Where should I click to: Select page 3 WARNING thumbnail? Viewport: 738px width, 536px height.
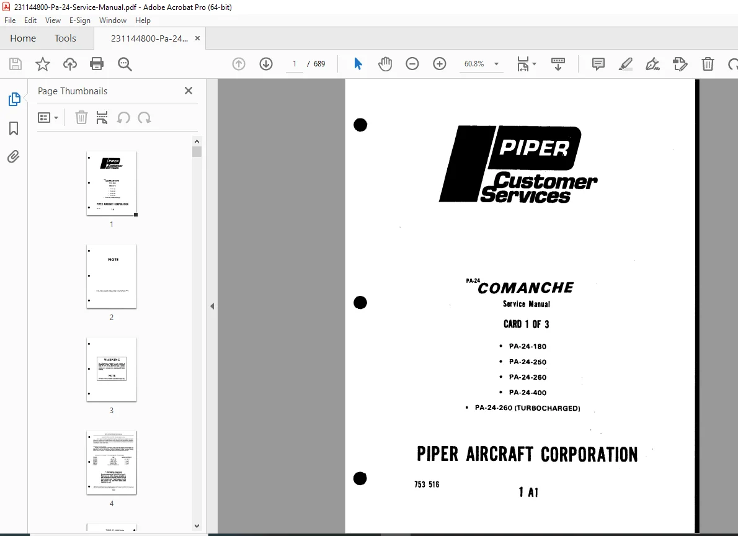coord(112,370)
